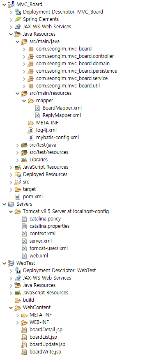Collapse the Servers project node
The width and height of the screenshot is (154, 358).
coord(4,204)
